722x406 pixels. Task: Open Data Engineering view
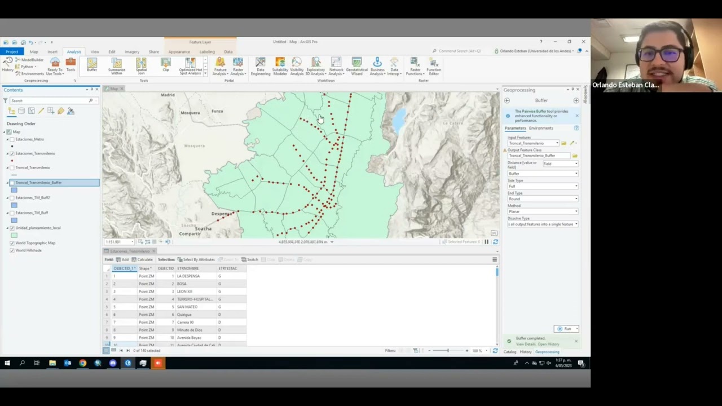[x=261, y=67]
